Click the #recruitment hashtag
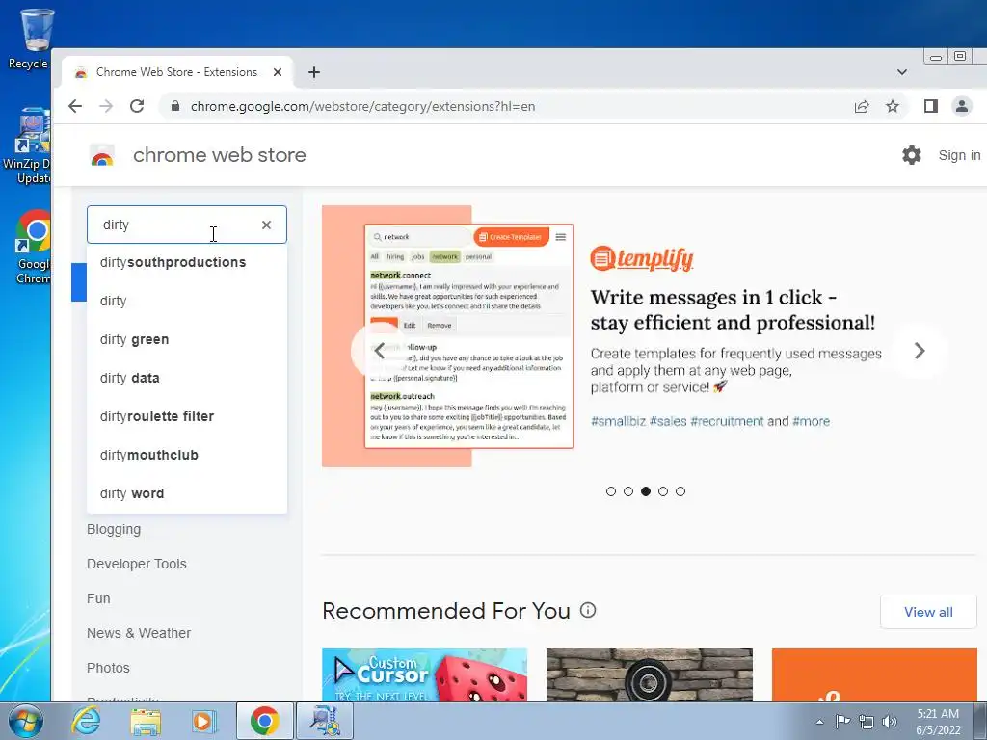Screen dimensions: 987x740 [x=727, y=421]
